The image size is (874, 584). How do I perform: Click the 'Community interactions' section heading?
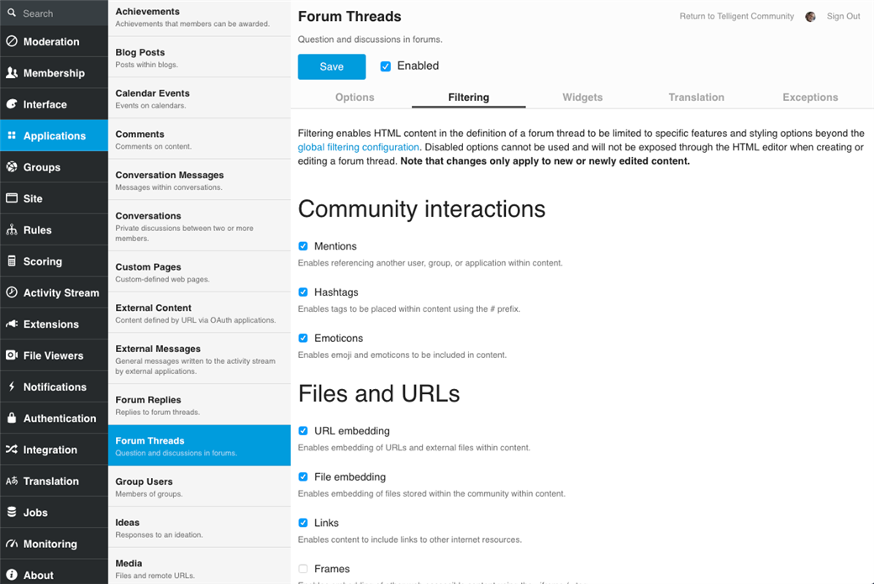pos(421,209)
